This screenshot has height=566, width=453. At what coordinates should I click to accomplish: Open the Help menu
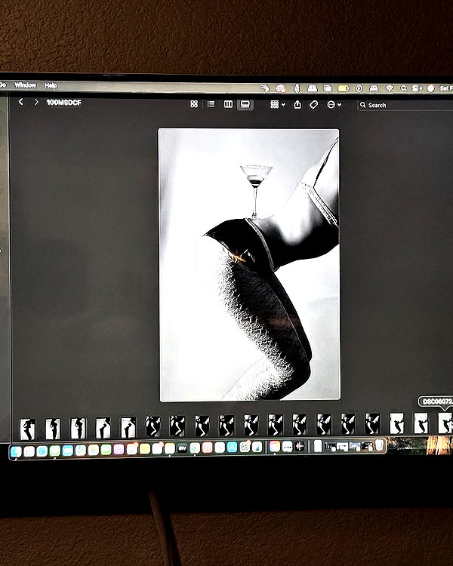tap(51, 85)
